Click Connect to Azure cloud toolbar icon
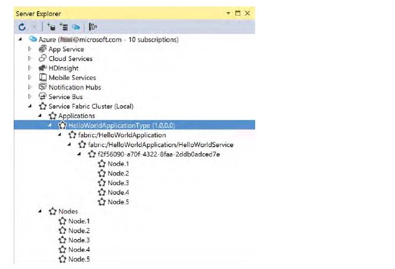395x269 pixels. [x=76, y=27]
